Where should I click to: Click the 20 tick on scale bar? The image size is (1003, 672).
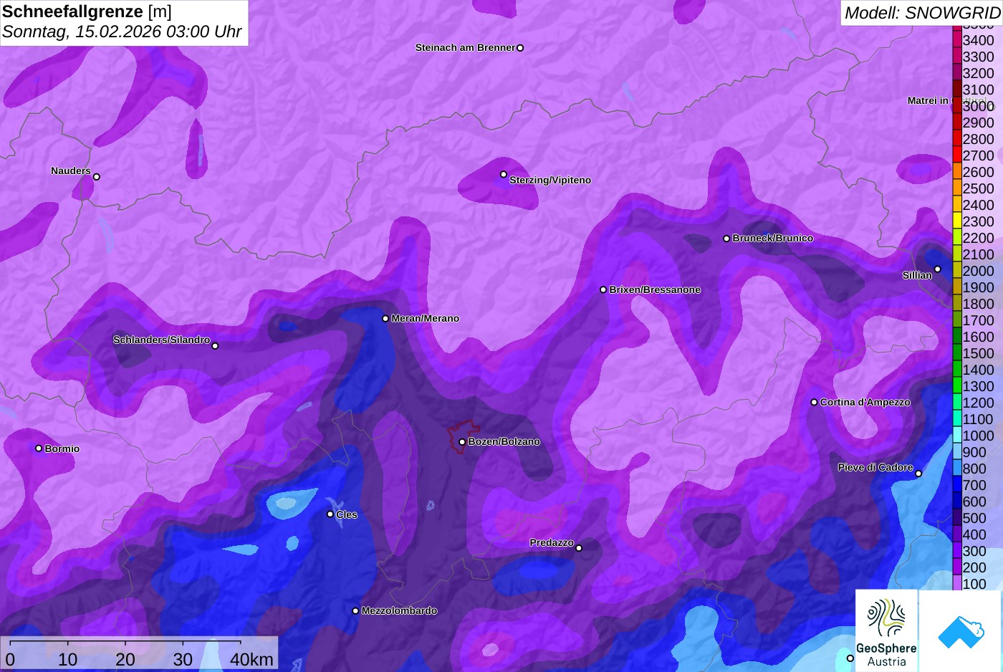125,659
